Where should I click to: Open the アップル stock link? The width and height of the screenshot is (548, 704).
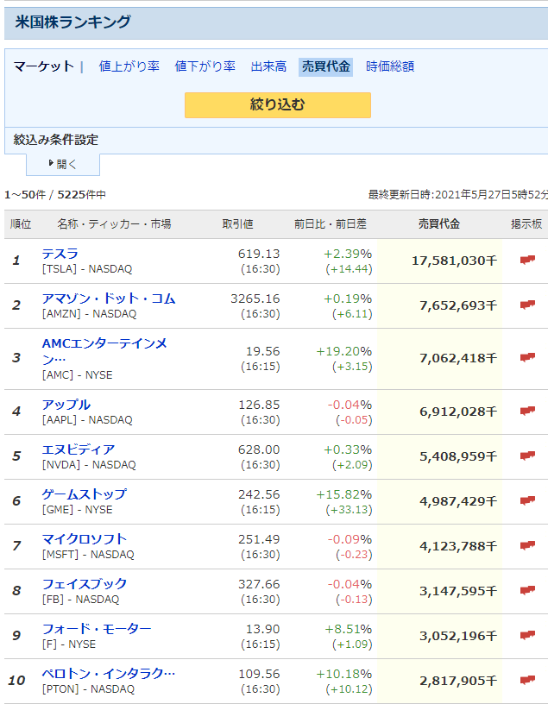(66, 405)
